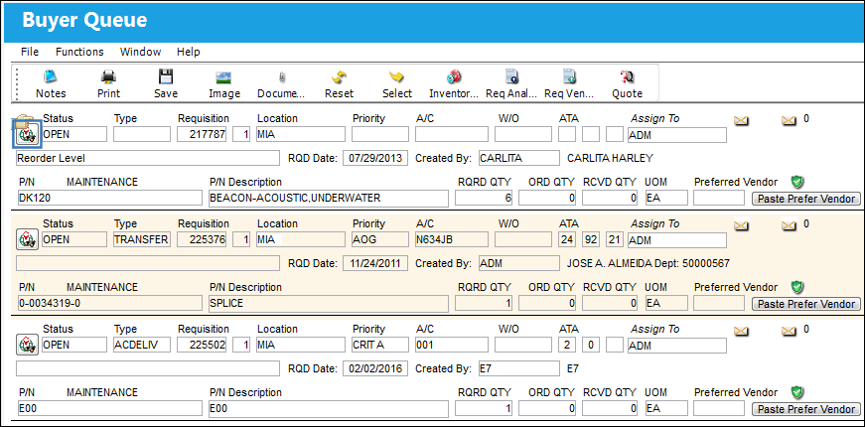Click the P/N field containing DK120

[110, 198]
